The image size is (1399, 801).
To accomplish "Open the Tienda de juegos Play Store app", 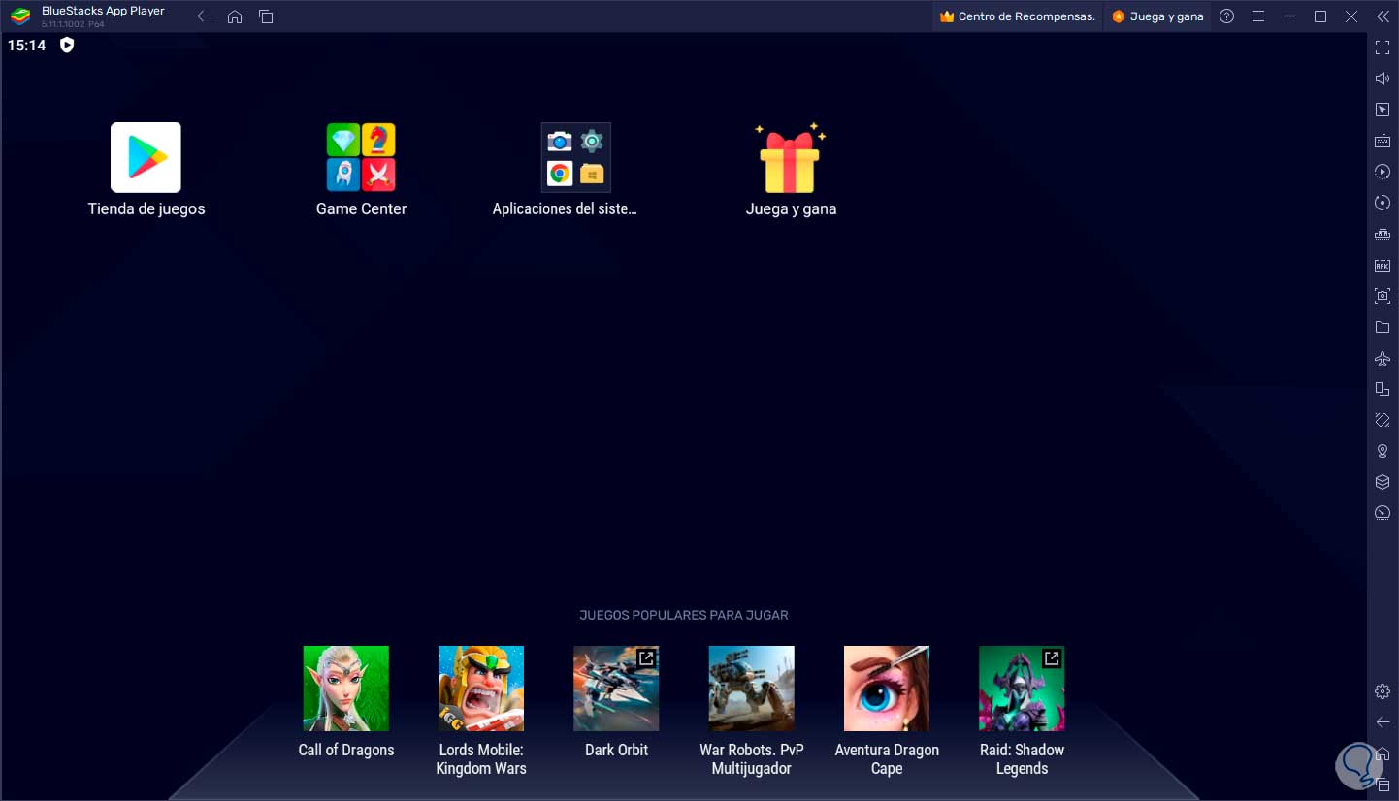I will 146,157.
